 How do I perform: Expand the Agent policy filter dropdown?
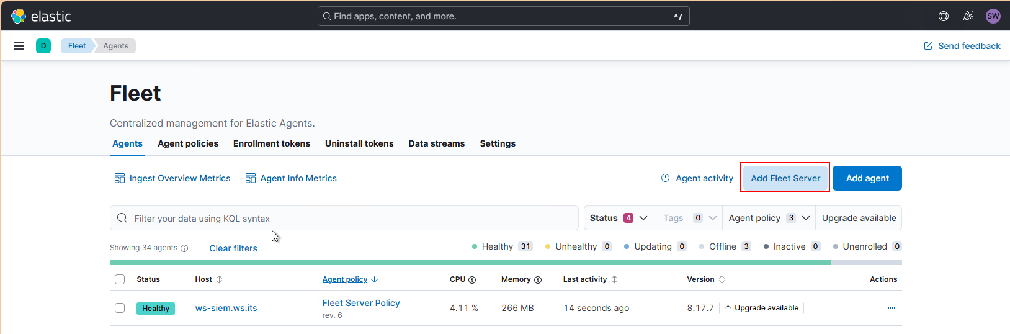[x=769, y=218]
